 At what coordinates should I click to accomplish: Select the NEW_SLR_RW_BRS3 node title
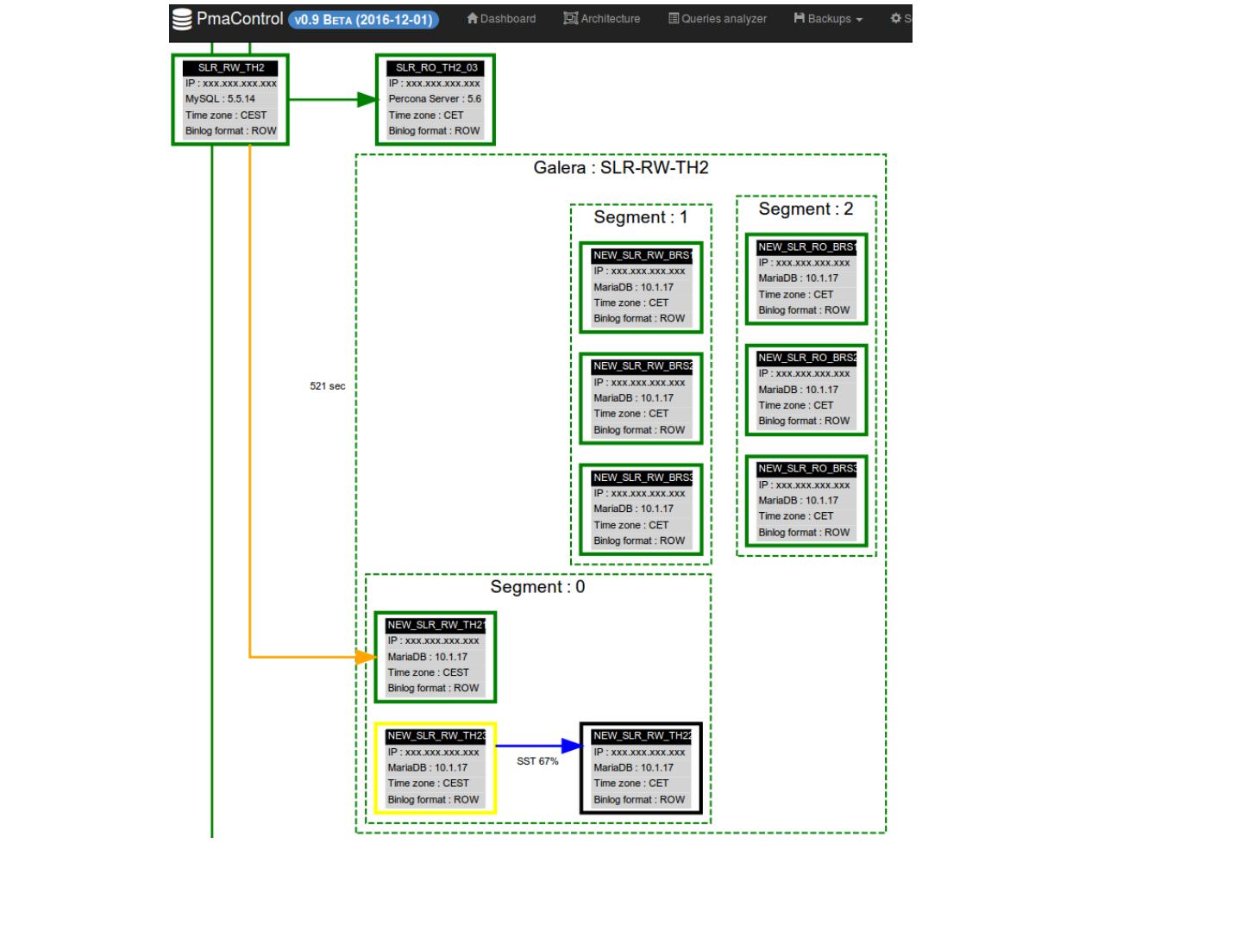point(641,478)
